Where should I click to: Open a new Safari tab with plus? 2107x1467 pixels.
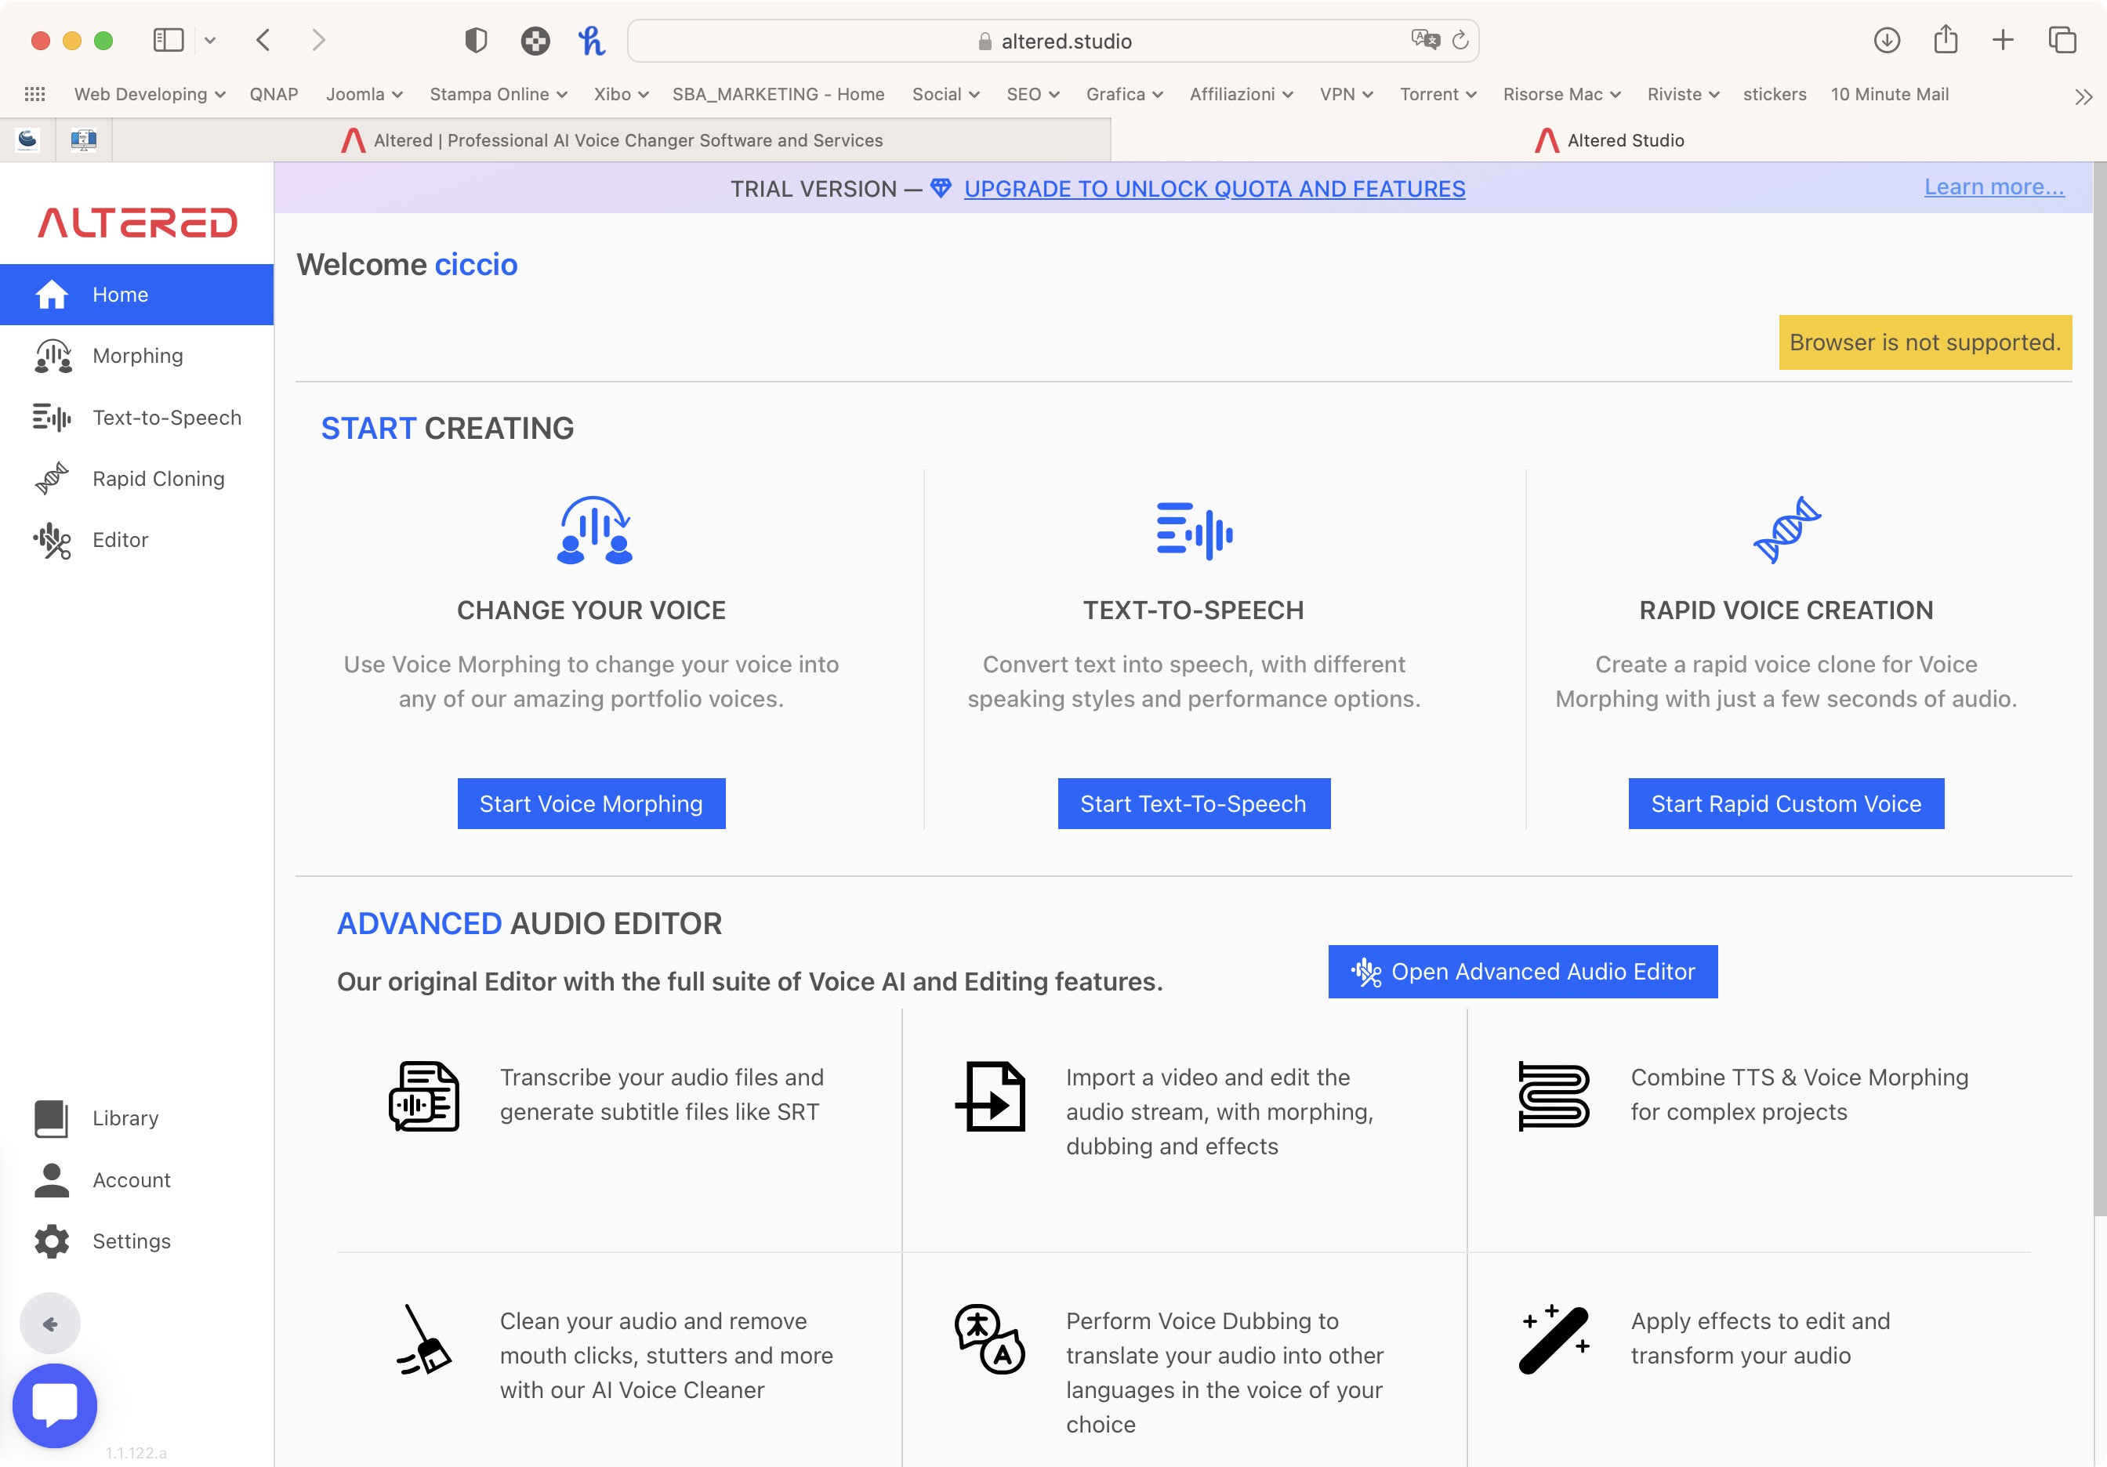2004,41
